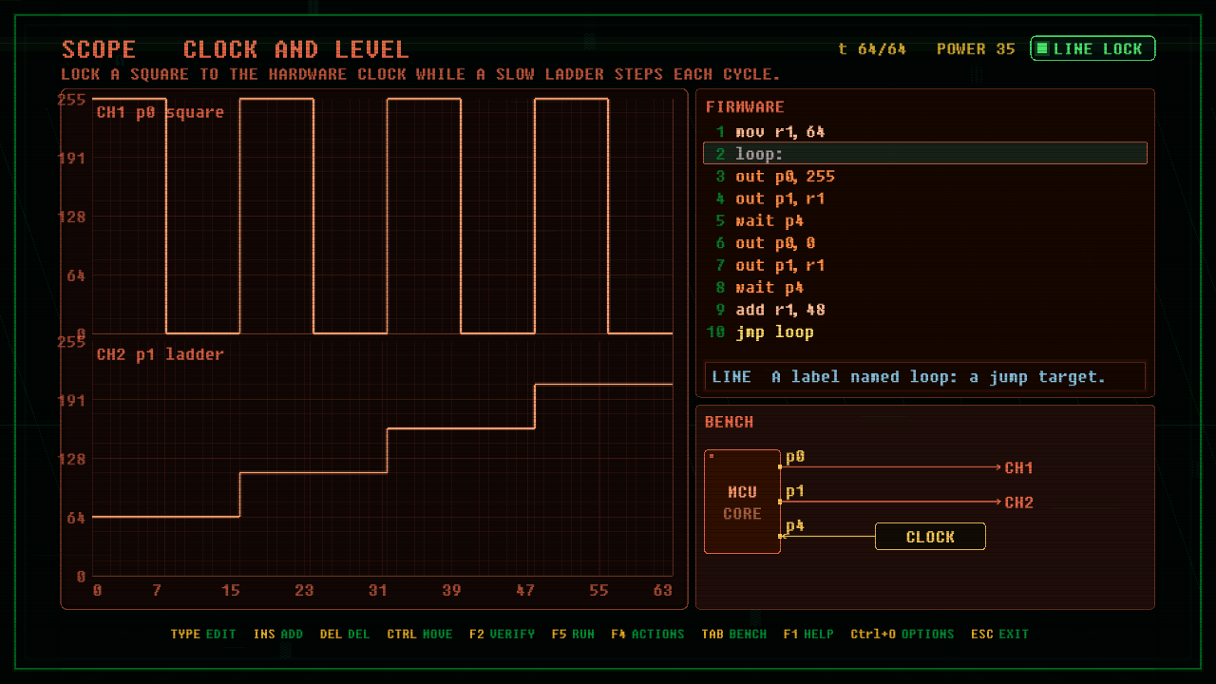Click the x-axis tick label 31

pyautogui.click(x=378, y=591)
